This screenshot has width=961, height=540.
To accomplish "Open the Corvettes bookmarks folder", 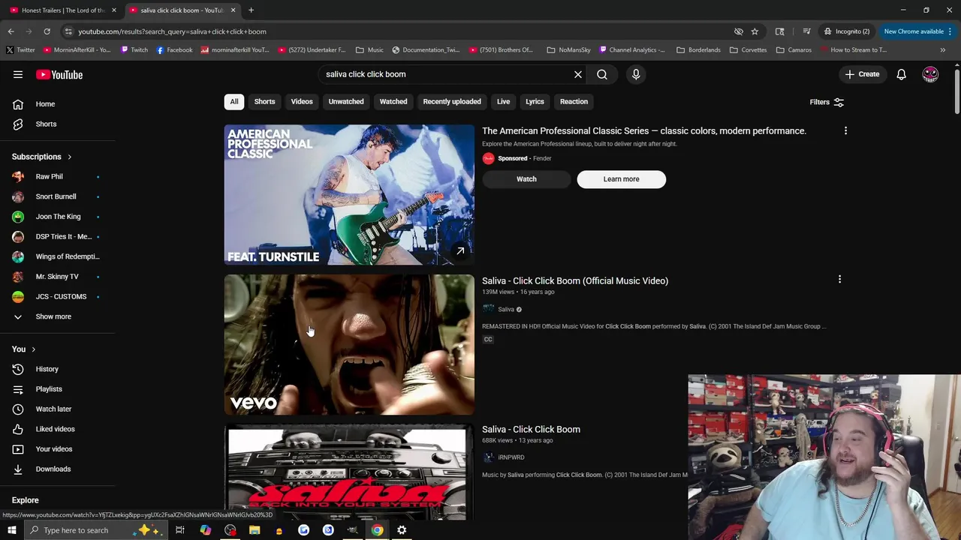I will pyautogui.click(x=748, y=49).
